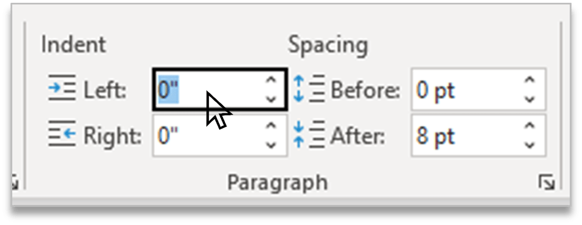Screen dimensions: 582x225
Task: Select the Right indent value field
Action: pos(220,135)
